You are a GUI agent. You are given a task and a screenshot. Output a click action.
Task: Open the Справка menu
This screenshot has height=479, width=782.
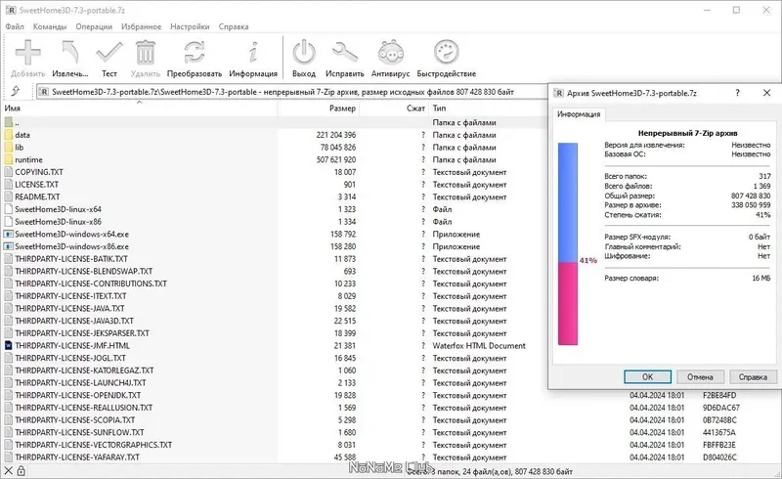(x=234, y=26)
